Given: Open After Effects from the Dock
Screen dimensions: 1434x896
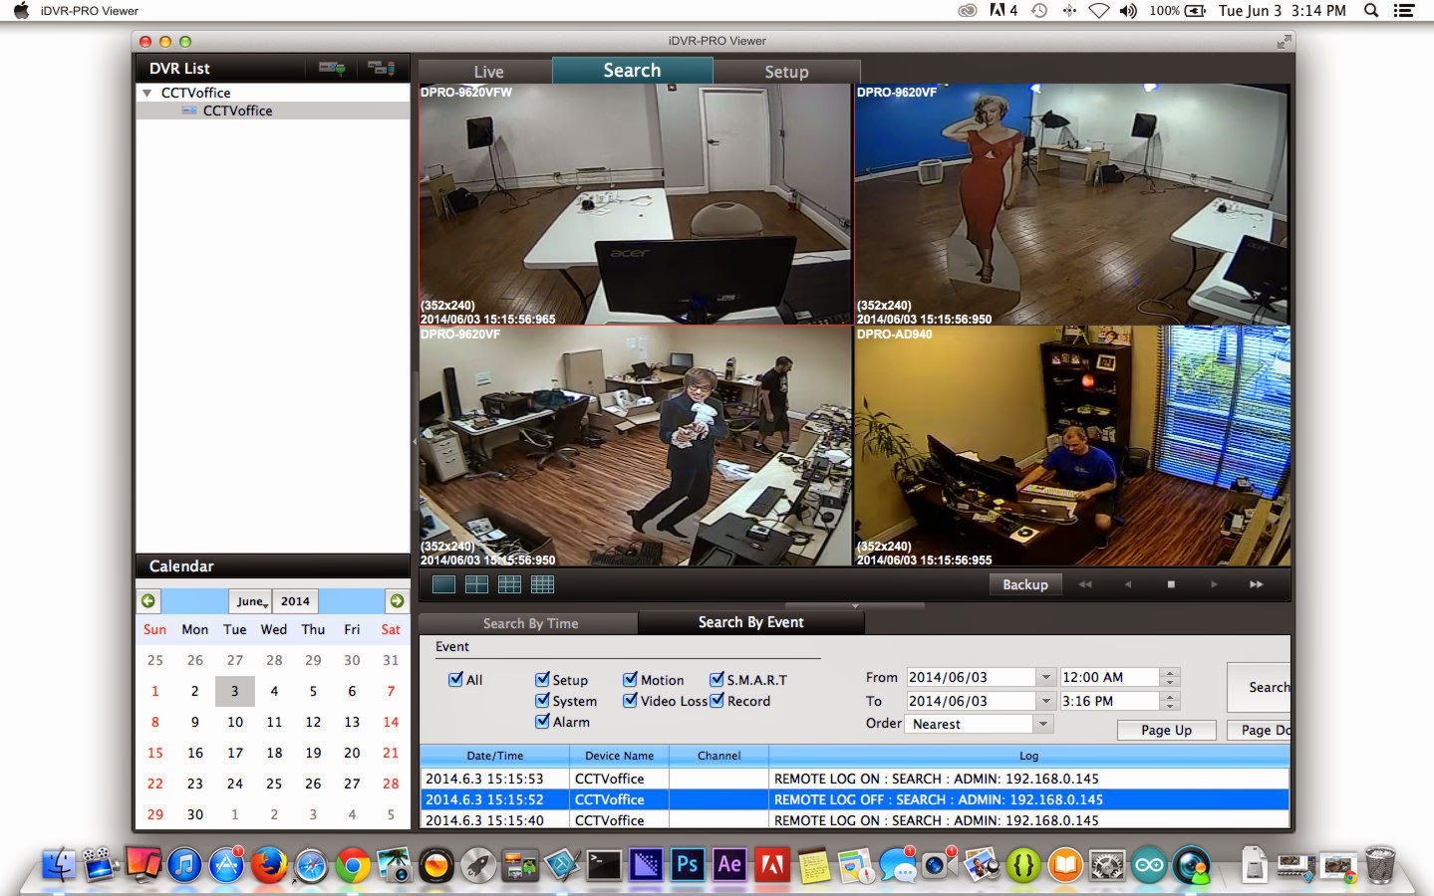Looking at the screenshot, I should click(x=729, y=864).
